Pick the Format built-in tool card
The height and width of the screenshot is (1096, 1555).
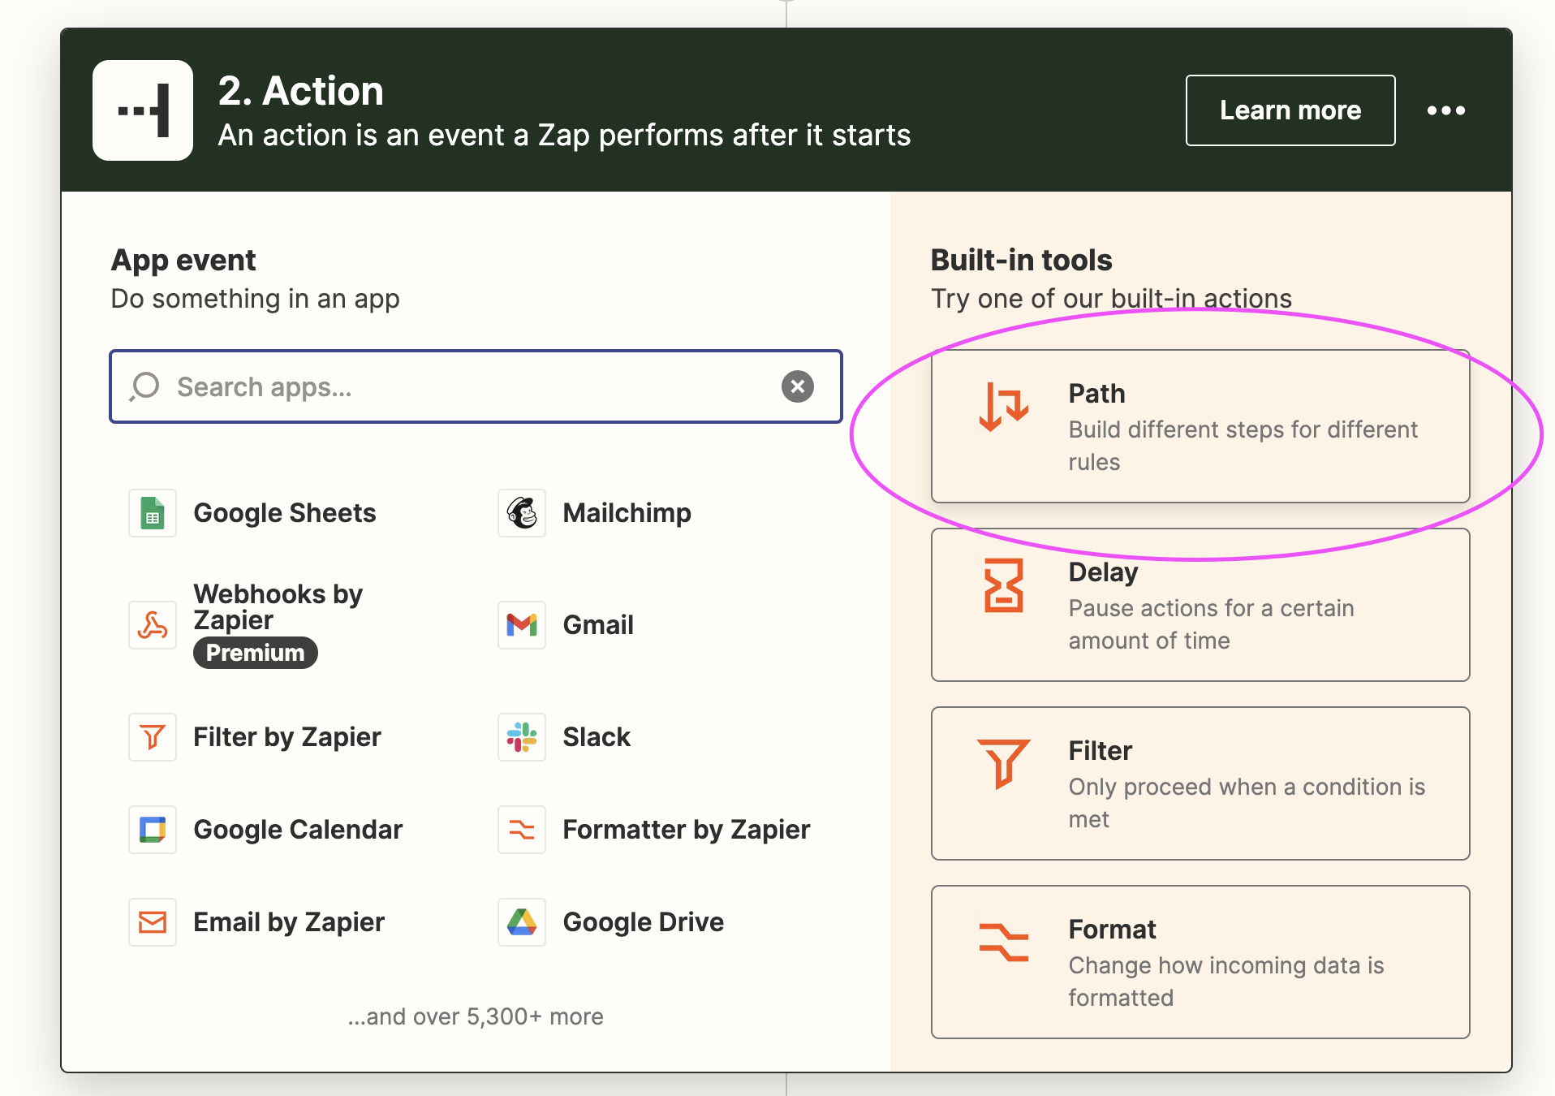point(1200,963)
